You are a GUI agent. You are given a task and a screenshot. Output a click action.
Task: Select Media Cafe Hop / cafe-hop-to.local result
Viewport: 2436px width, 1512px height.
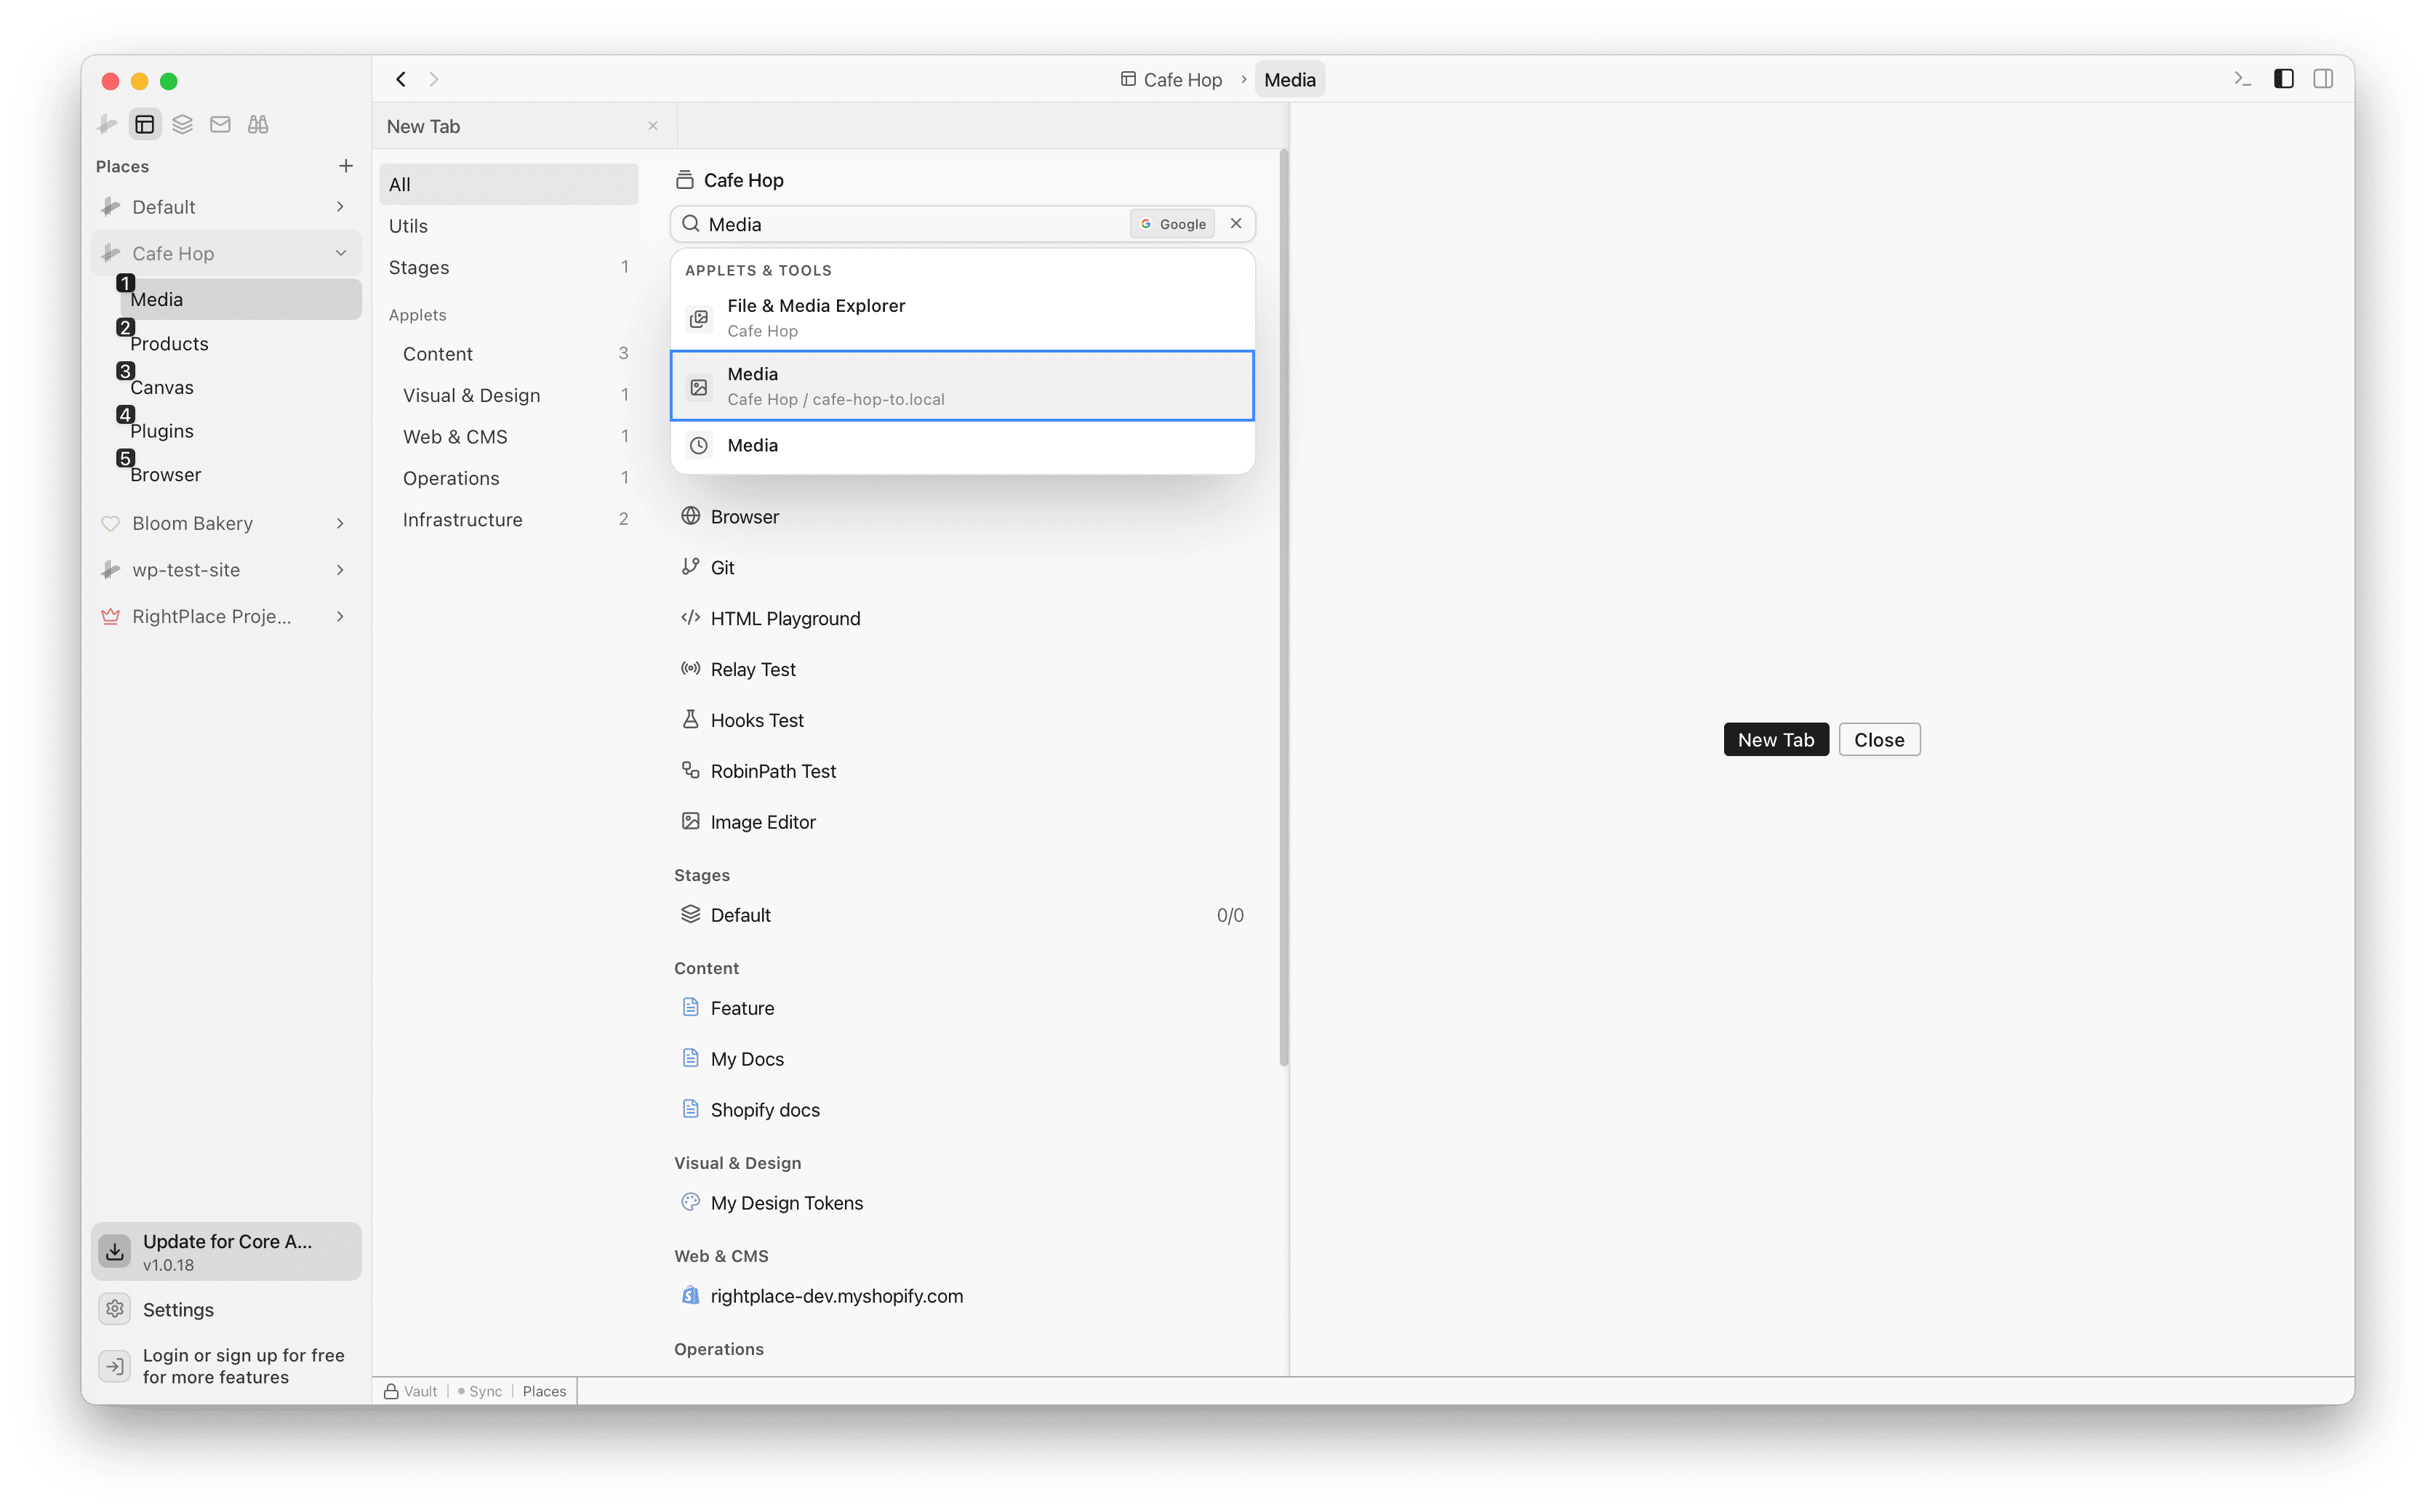click(x=961, y=386)
